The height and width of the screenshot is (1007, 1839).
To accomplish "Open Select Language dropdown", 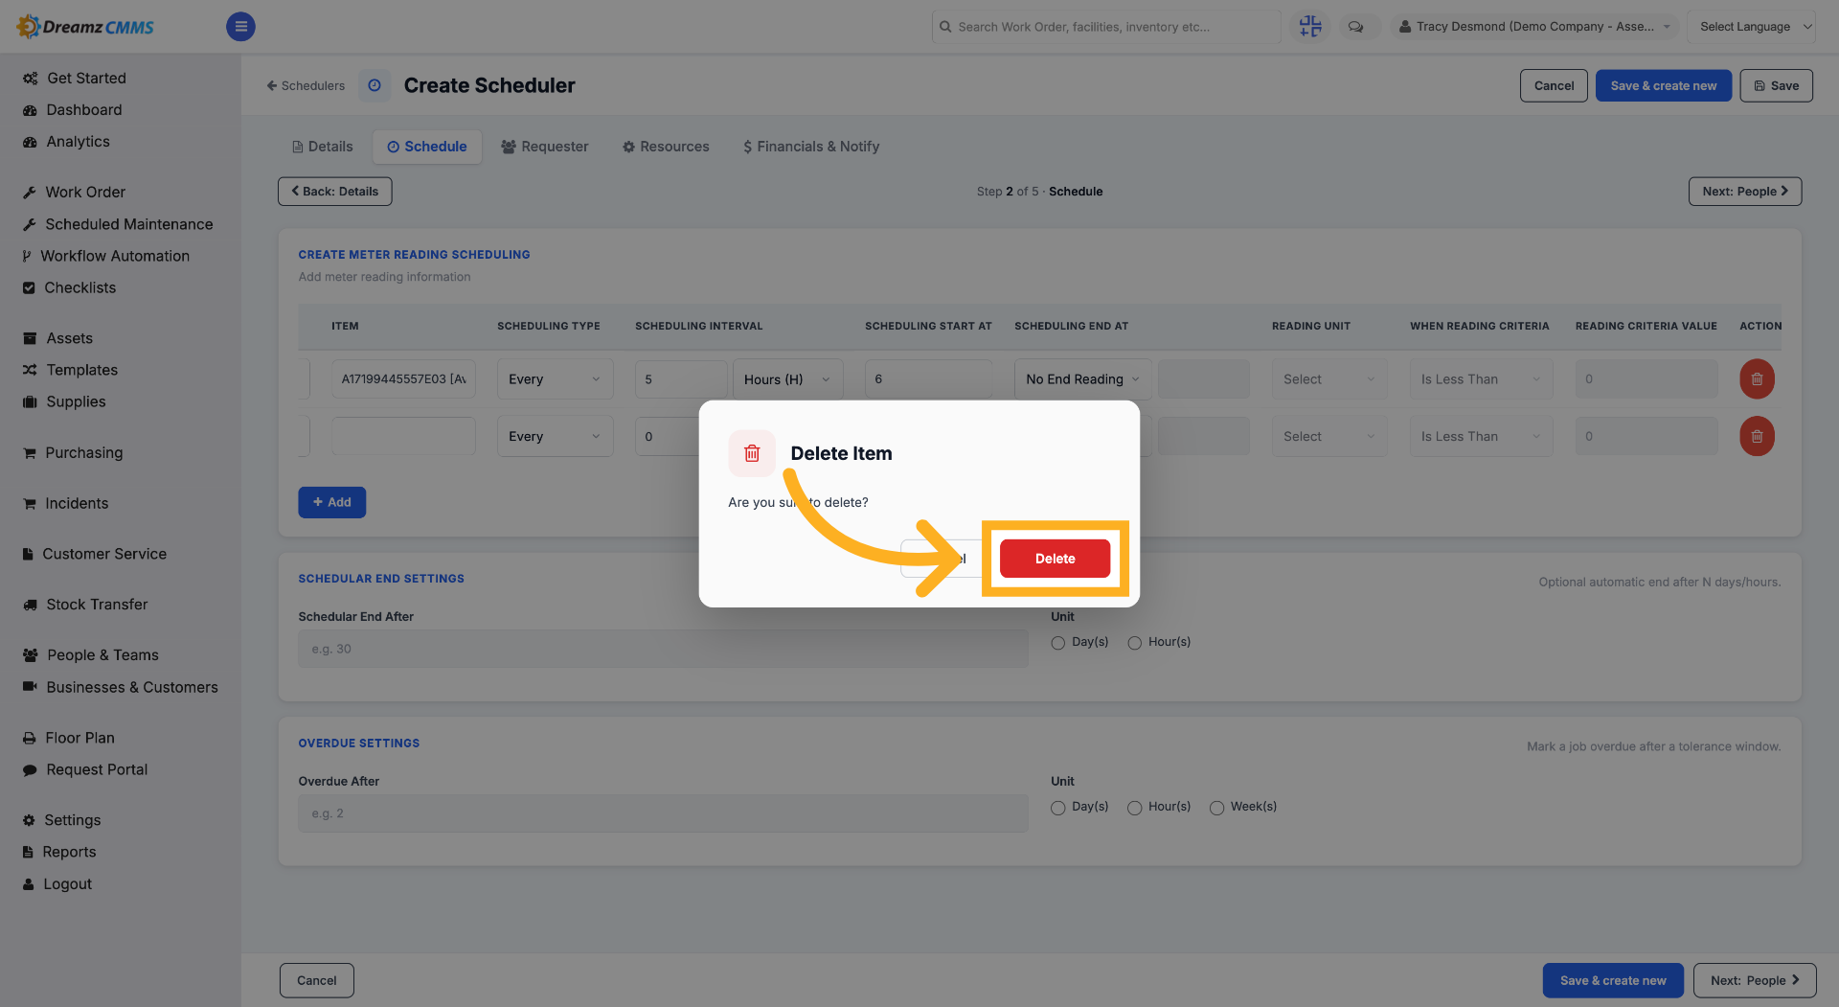I will click(1751, 26).
